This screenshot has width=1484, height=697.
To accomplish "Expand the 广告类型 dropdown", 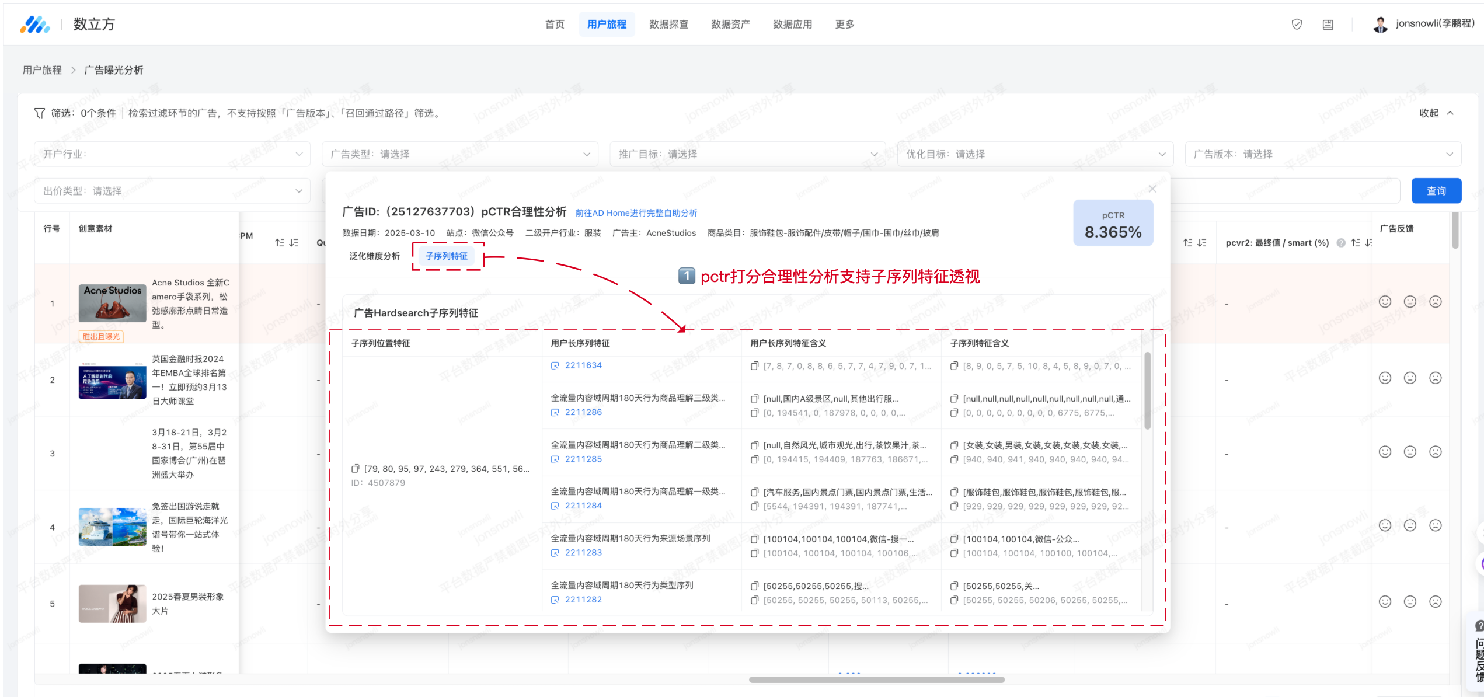I will 459,154.
